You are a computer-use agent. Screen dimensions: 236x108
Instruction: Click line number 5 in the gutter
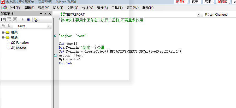(55, 36)
